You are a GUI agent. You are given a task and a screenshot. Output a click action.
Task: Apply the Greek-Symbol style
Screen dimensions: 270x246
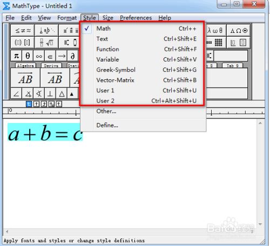click(x=143, y=70)
